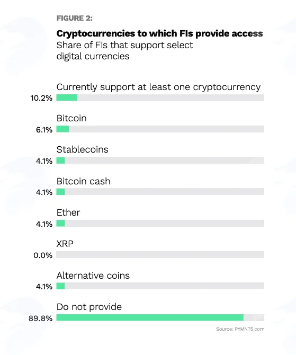Image resolution: width=296 pixels, height=355 pixels.
Task: Select the 'Alternative coins' label
Action: pos(93,276)
